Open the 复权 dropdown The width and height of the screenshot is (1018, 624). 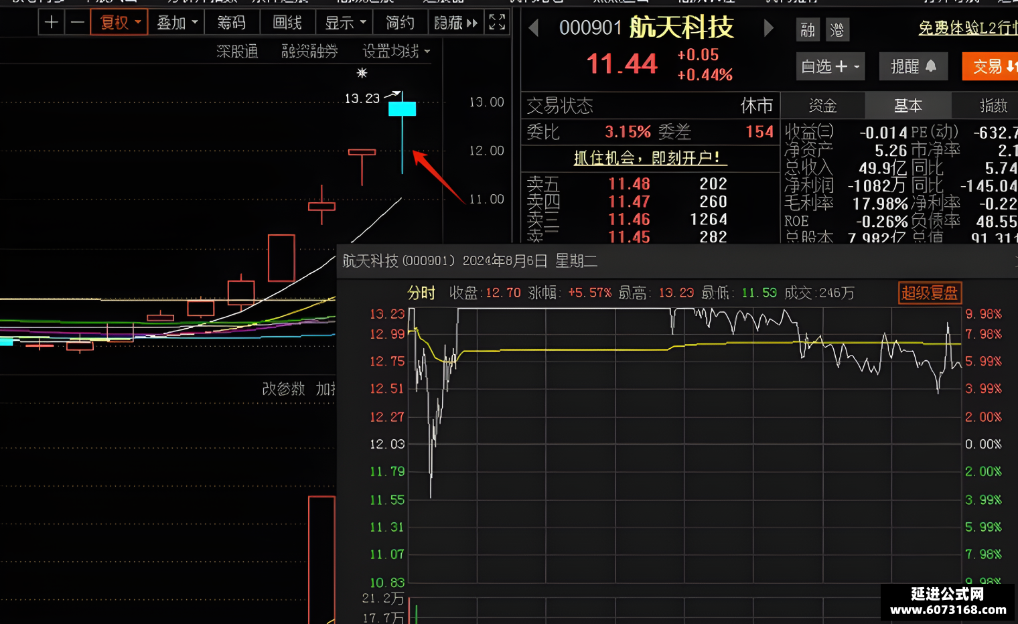pos(119,23)
